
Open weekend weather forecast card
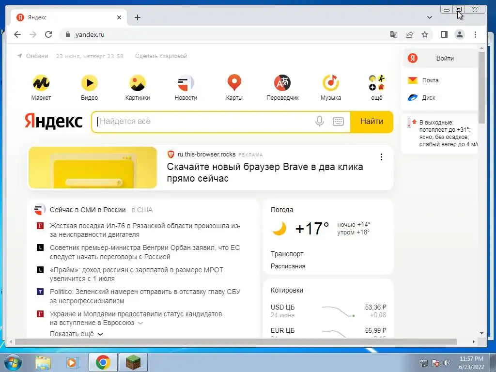coord(440,133)
